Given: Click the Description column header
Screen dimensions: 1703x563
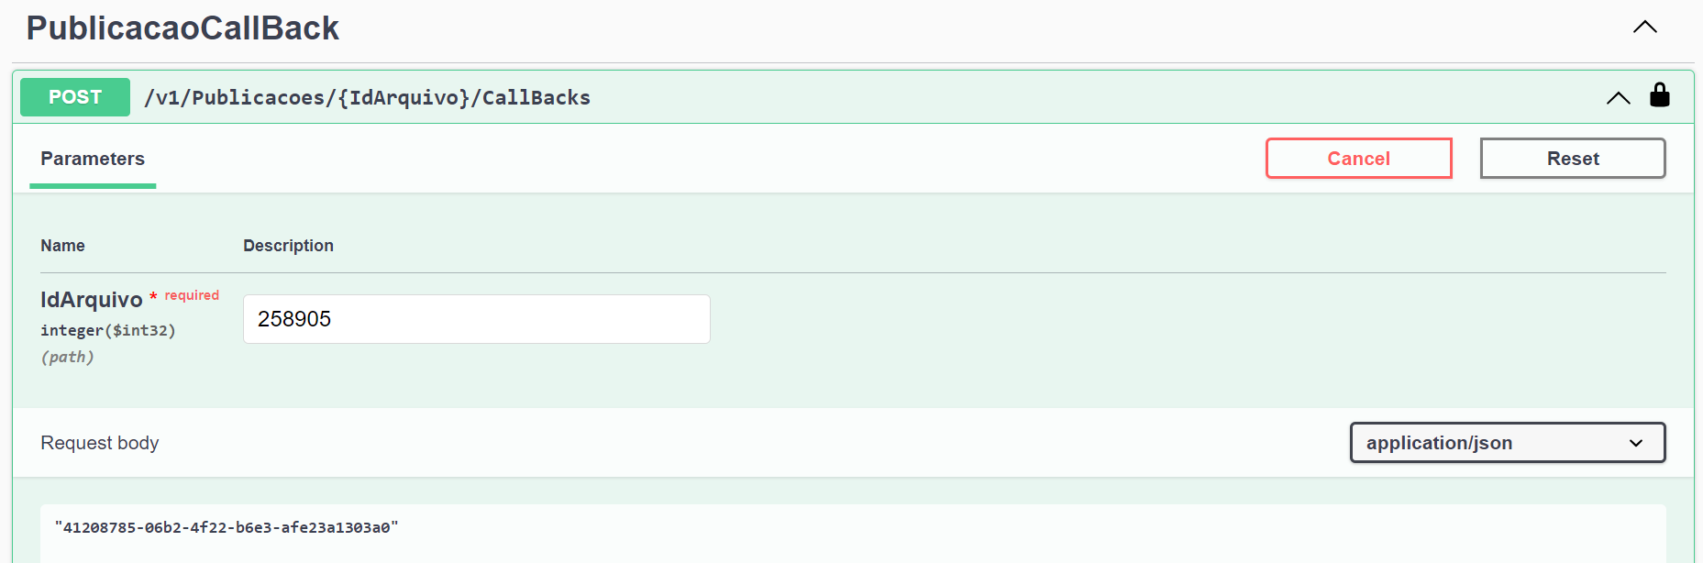Looking at the screenshot, I should [x=288, y=246].
